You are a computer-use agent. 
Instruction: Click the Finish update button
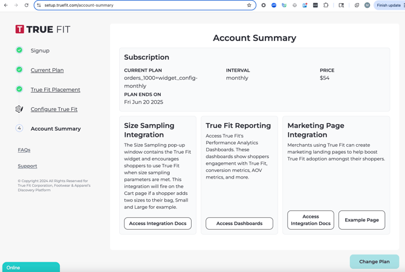389,5
